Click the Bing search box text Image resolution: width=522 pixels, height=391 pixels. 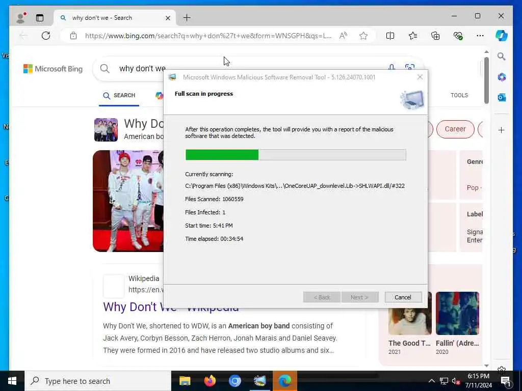[142, 69]
